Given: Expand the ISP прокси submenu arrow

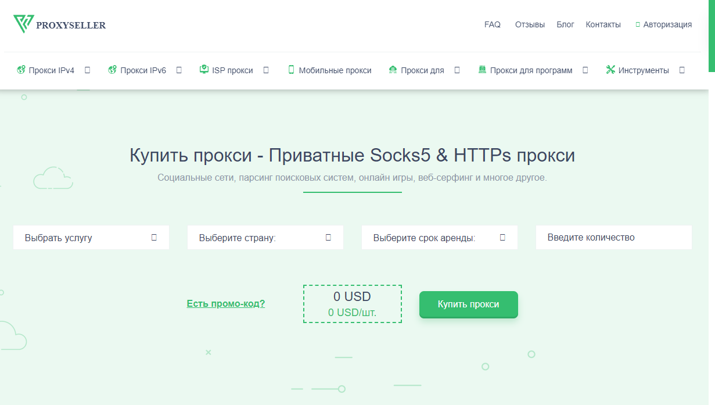Looking at the screenshot, I should pos(266,70).
